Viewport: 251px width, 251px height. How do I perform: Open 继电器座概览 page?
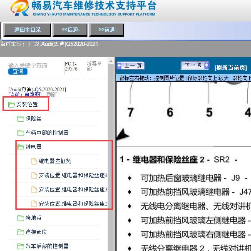[x=55, y=161]
